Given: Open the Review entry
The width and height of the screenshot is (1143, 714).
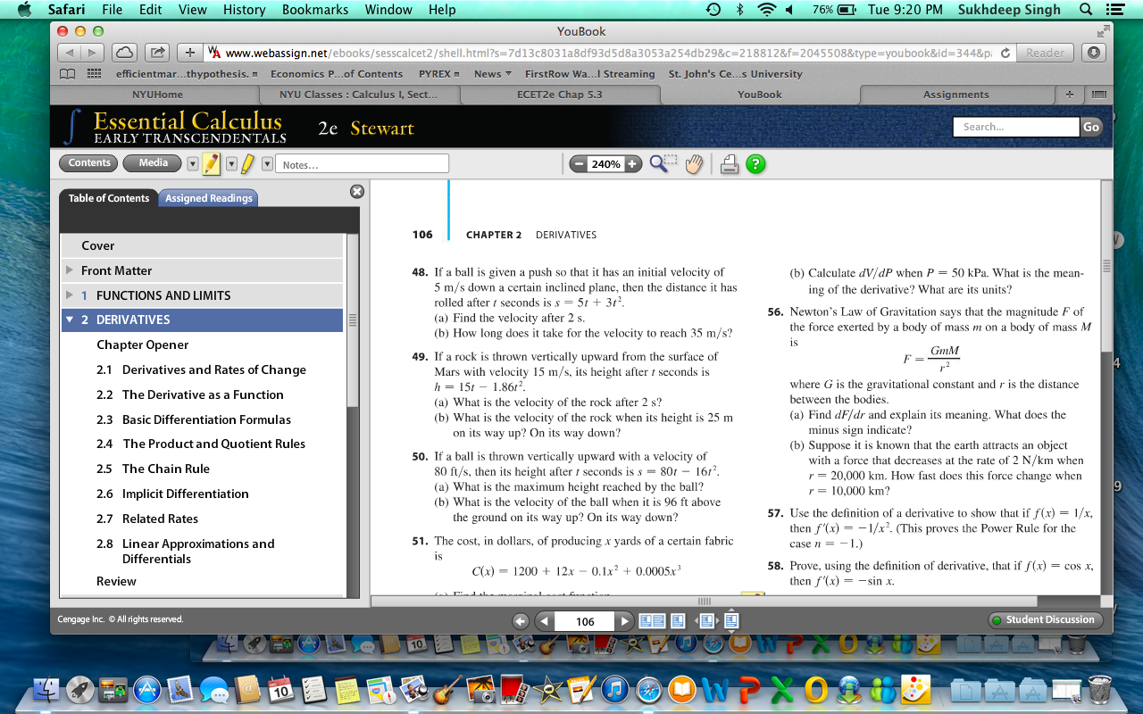Looking at the screenshot, I should pos(117,581).
